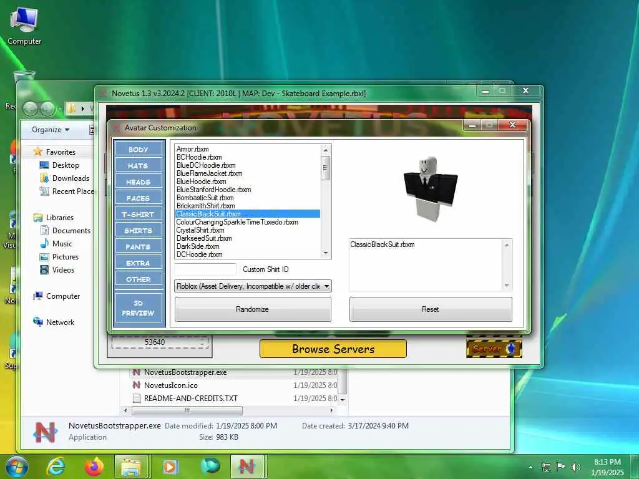639x479 pixels.
Task: Select the EXTRA tab
Action: tap(139, 263)
